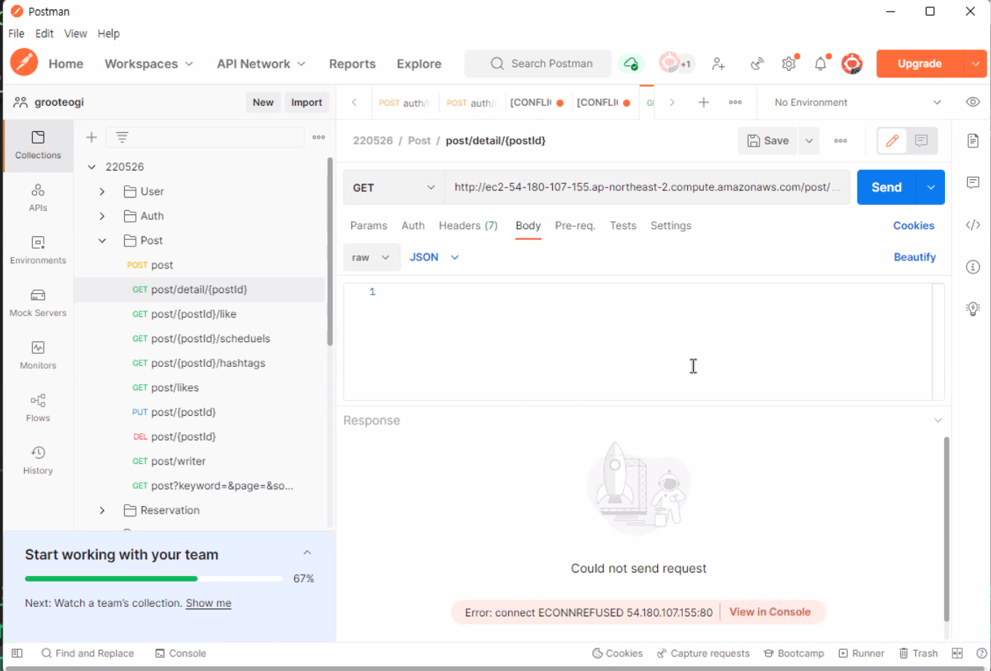
Task: Open the three-dot tab options menu
Action: (735, 102)
